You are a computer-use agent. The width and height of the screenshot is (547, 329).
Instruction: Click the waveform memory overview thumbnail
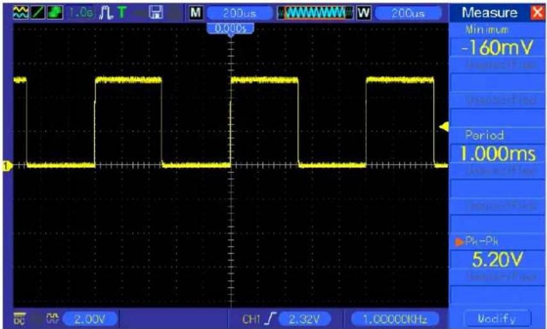pyautogui.click(x=315, y=13)
